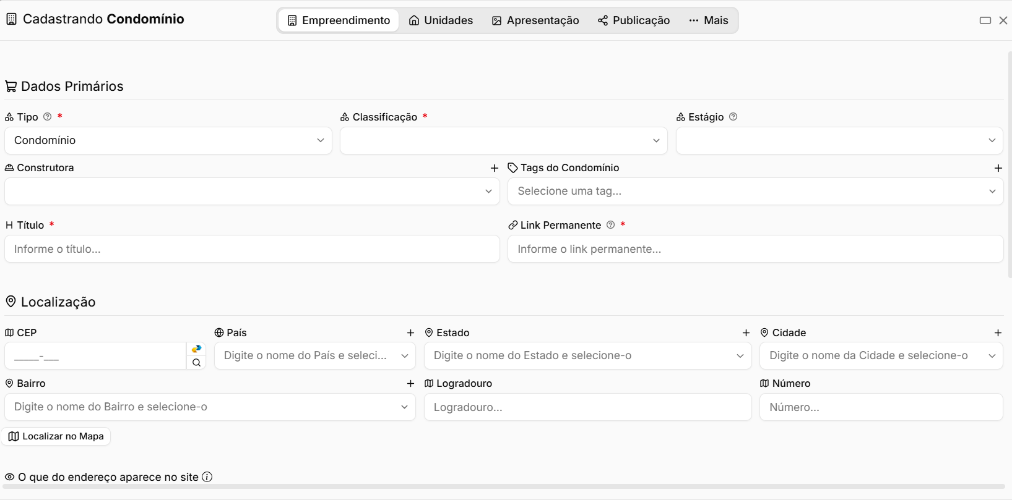Click the plus icon beside Tags do Condomínio

coord(998,168)
